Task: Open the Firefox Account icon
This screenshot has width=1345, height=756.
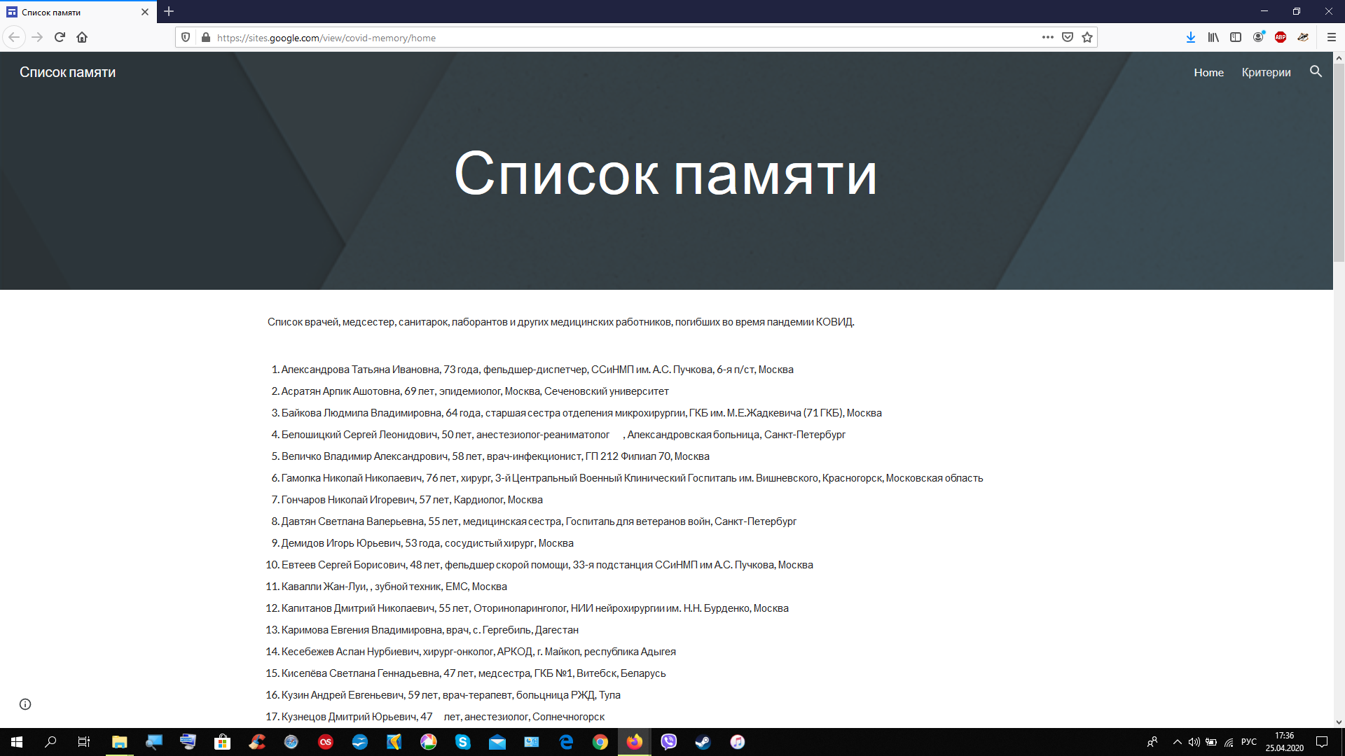Action: pyautogui.click(x=1258, y=37)
